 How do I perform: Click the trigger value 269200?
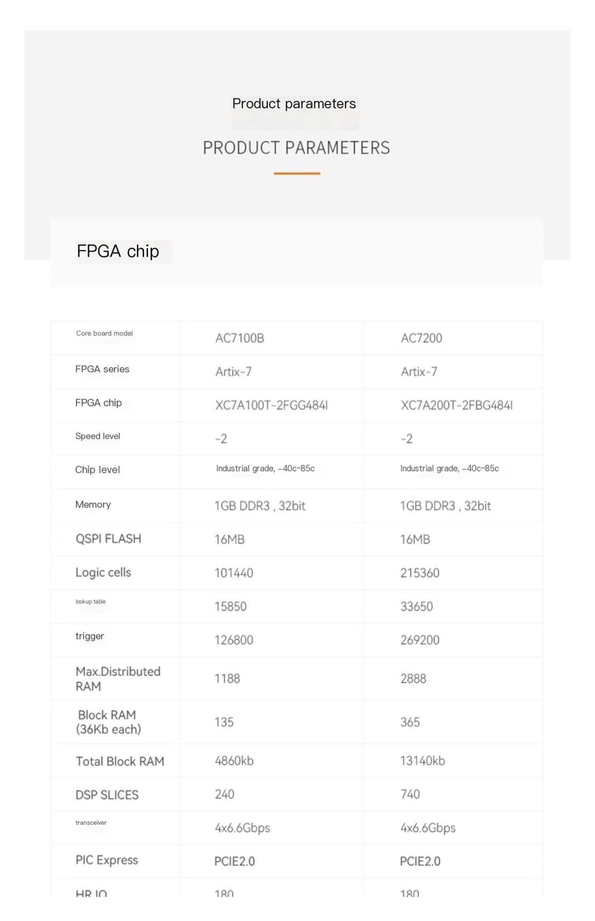[x=420, y=640]
